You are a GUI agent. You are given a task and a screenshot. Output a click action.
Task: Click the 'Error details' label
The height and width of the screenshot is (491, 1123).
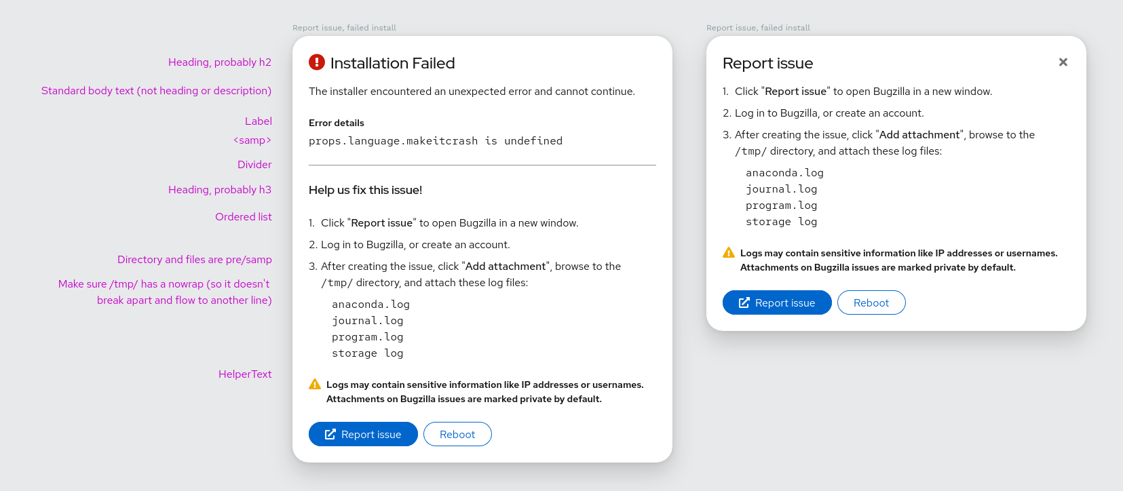[336, 123]
